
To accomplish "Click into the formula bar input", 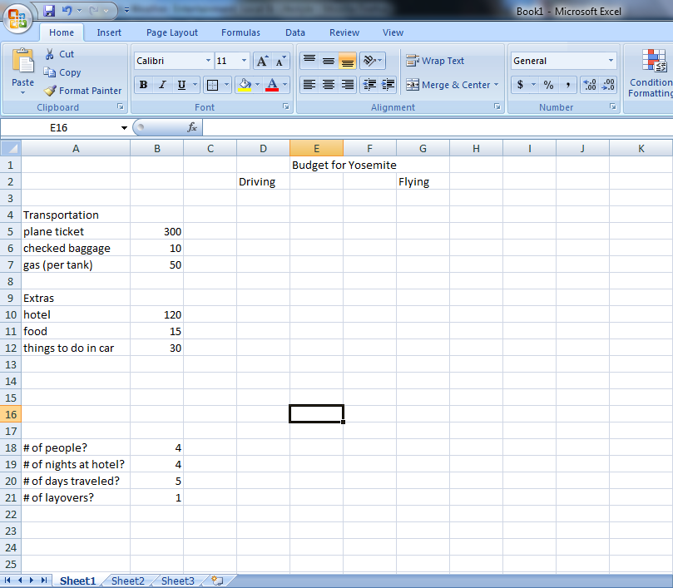I will pos(438,127).
